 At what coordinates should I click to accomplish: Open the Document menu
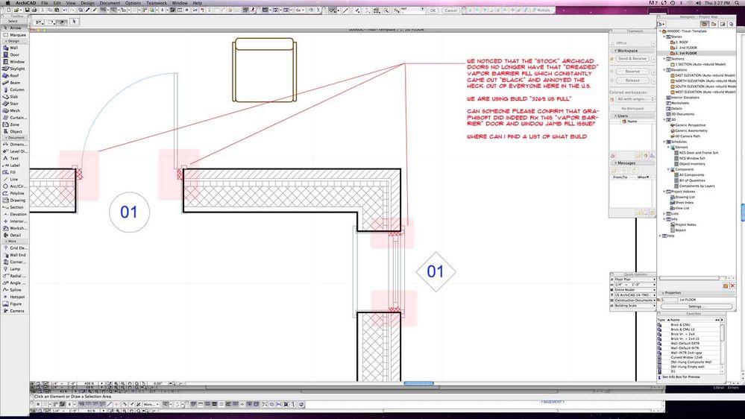tap(110, 3)
